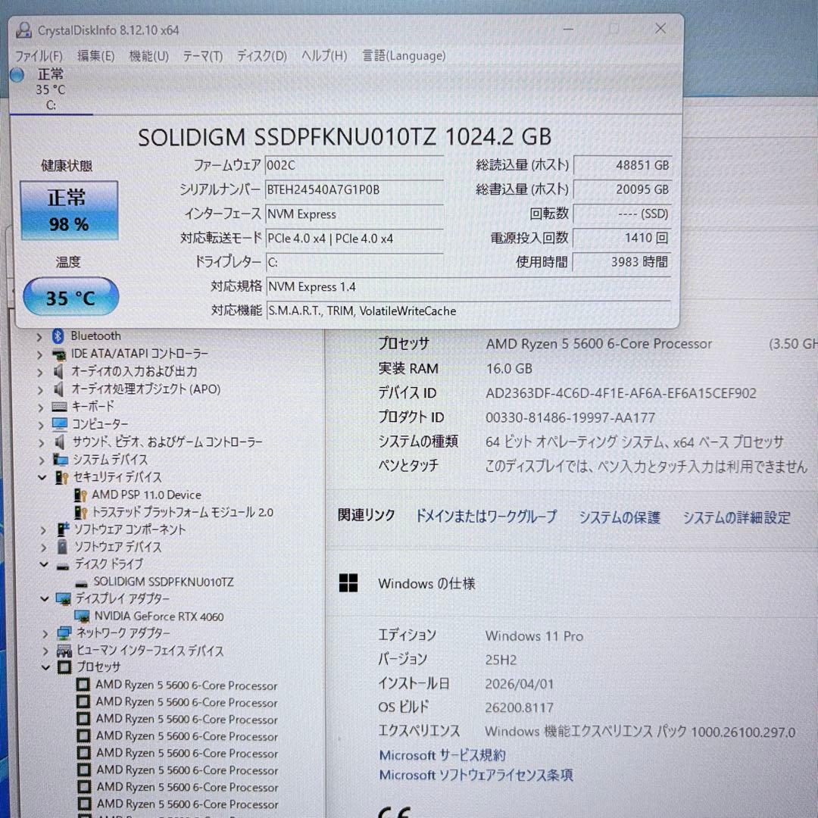The image size is (818, 818).
Task: Expand オーディオの入力および出力 node
Action: 40,373
